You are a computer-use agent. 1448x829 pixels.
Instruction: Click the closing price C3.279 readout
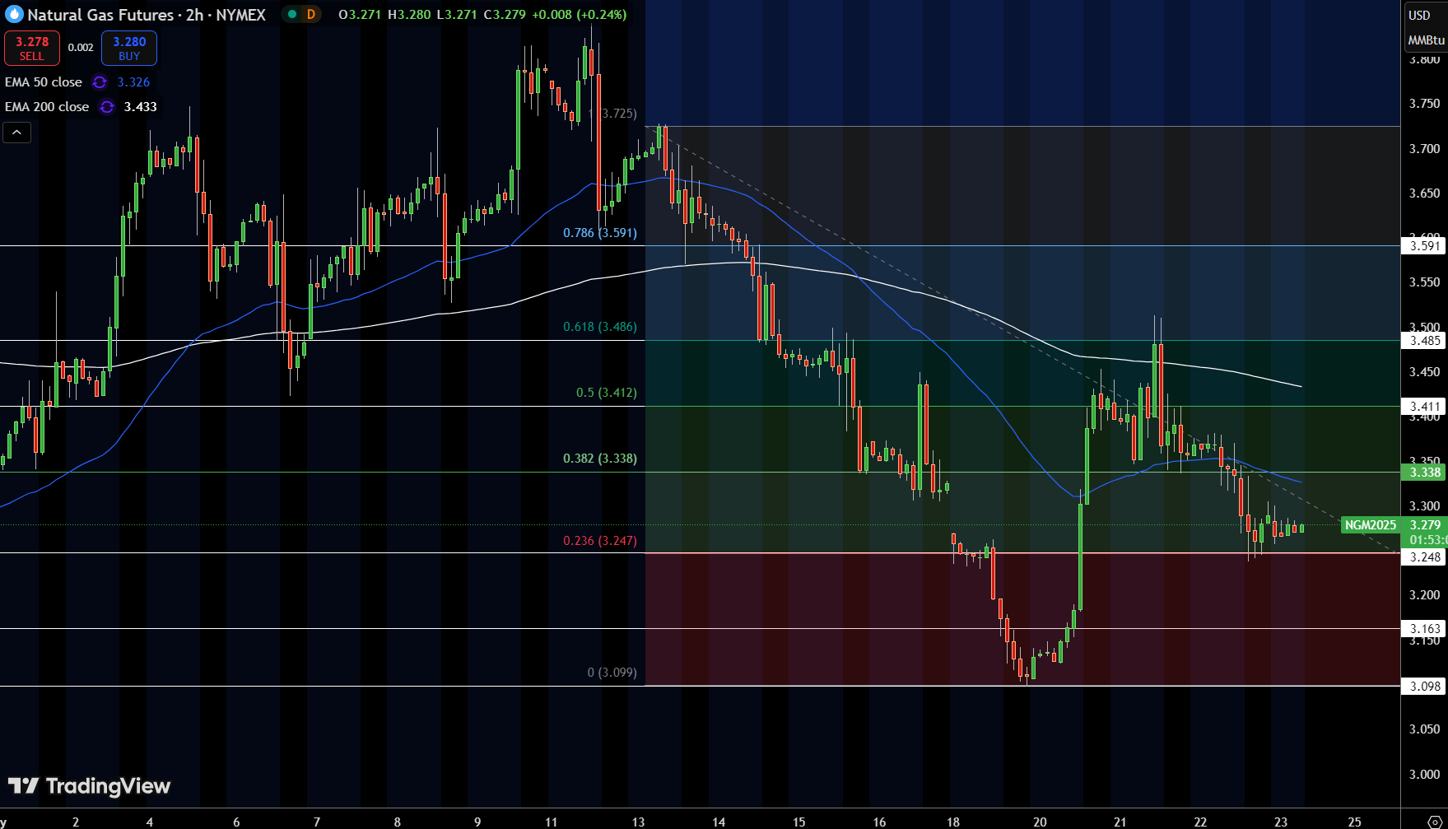pos(505,15)
